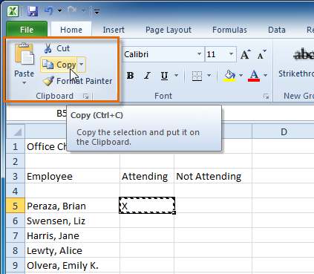This screenshot has width=314, height=274.
Task: Apply yellow Fill Color to cell
Action: point(229,76)
